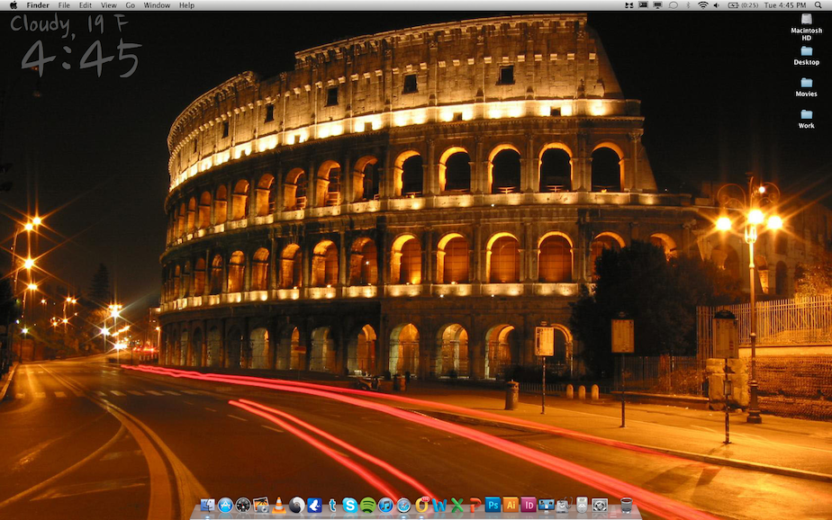Image resolution: width=832 pixels, height=520 pixels.
Task: Open the View menu
Action: tap(109, 5)
